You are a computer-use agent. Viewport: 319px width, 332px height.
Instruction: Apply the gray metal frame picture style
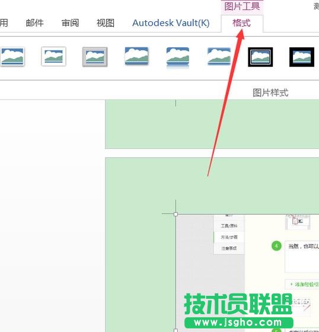tap(95, 57)
